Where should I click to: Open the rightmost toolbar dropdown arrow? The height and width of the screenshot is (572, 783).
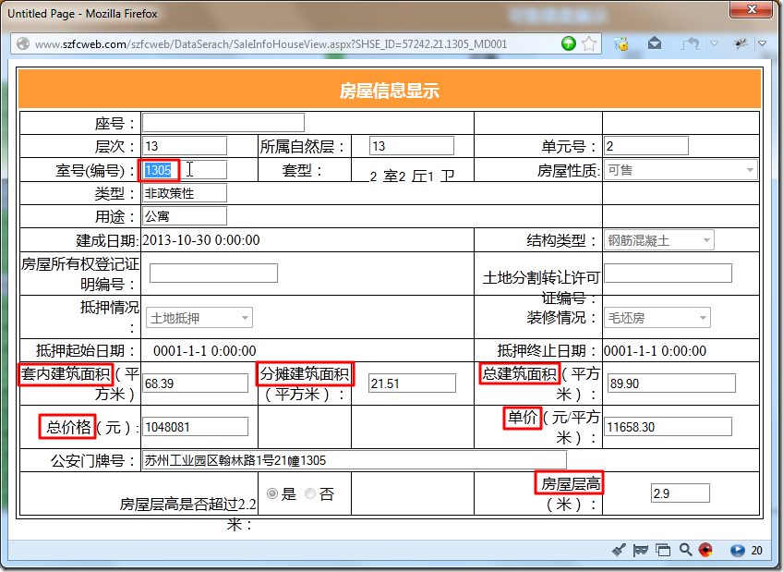tap(762, 43)
